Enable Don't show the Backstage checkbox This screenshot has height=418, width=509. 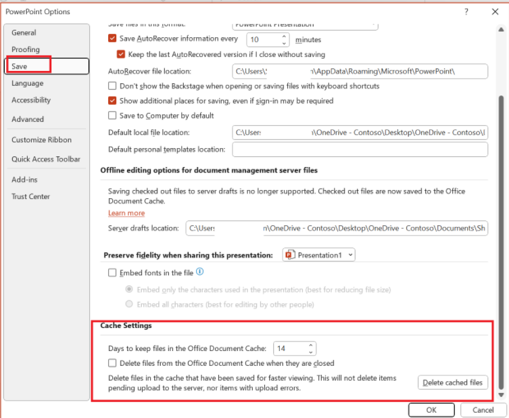tap(112, 86)
